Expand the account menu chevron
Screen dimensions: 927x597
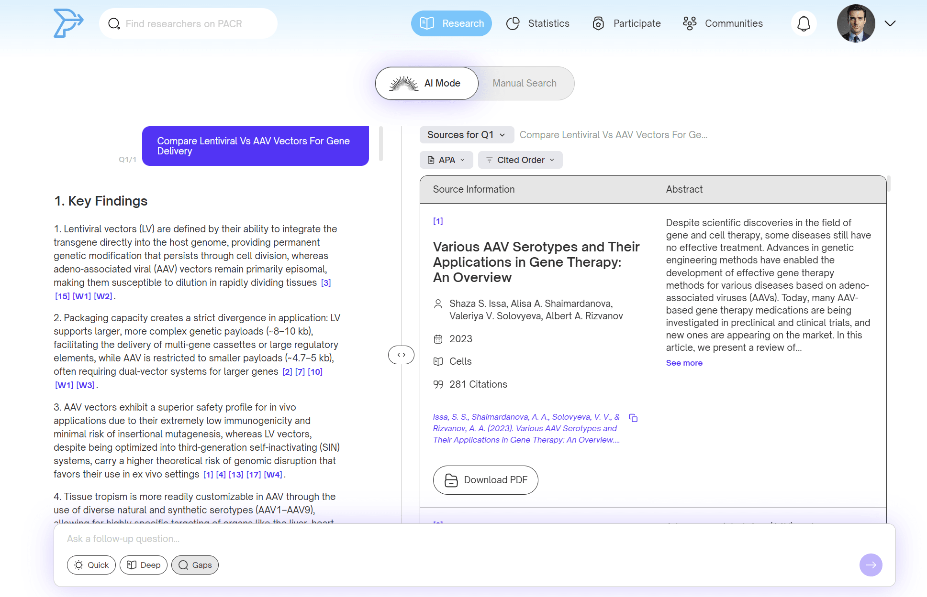tap(890, 23)
